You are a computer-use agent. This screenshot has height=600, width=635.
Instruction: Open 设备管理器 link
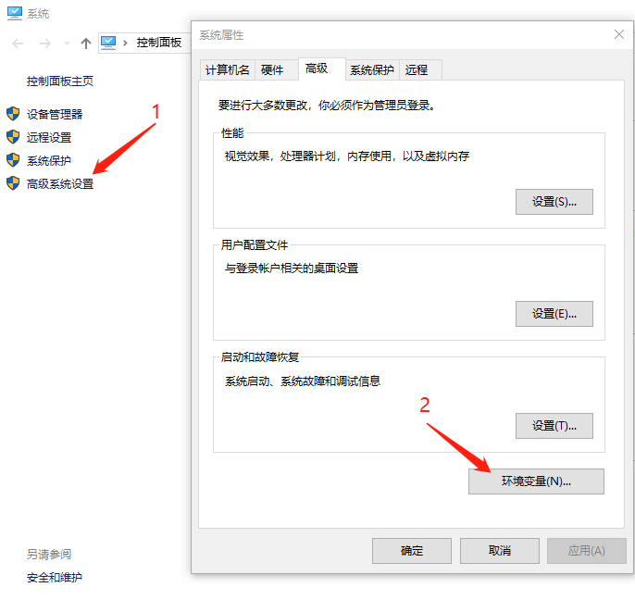click(x=55, y=114)
